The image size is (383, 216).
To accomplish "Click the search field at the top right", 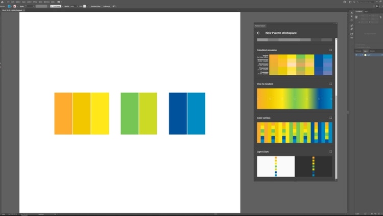I will [365, 2].
